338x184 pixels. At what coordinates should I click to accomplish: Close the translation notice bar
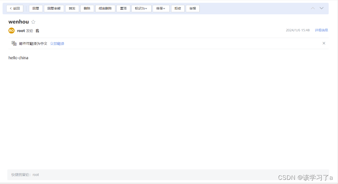pos(324,43)
